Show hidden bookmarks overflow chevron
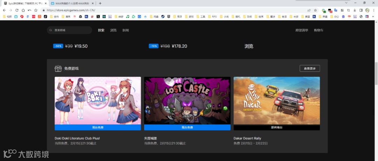Screen dimensions: 378x161 coord(374,17)
